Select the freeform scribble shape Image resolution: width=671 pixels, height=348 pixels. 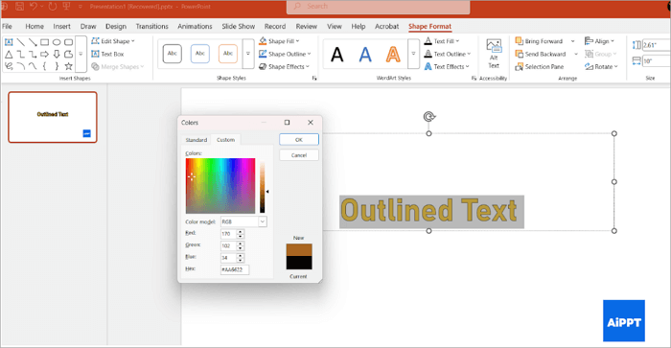(x=9, y=66)
